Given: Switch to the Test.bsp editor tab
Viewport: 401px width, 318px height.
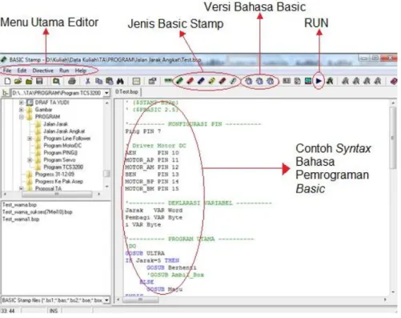Looking at the screenshot, I should (127, 92).
